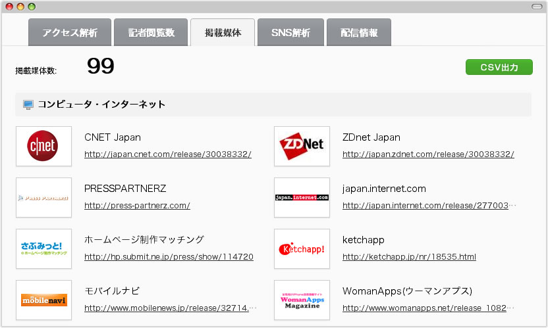548x328 pixels.
Task: Click the WomanApps Magazine logo thumbnail
Action: (302, 300)
